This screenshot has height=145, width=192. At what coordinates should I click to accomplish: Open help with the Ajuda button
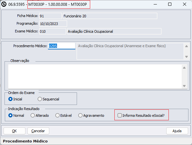click(177, 131)
